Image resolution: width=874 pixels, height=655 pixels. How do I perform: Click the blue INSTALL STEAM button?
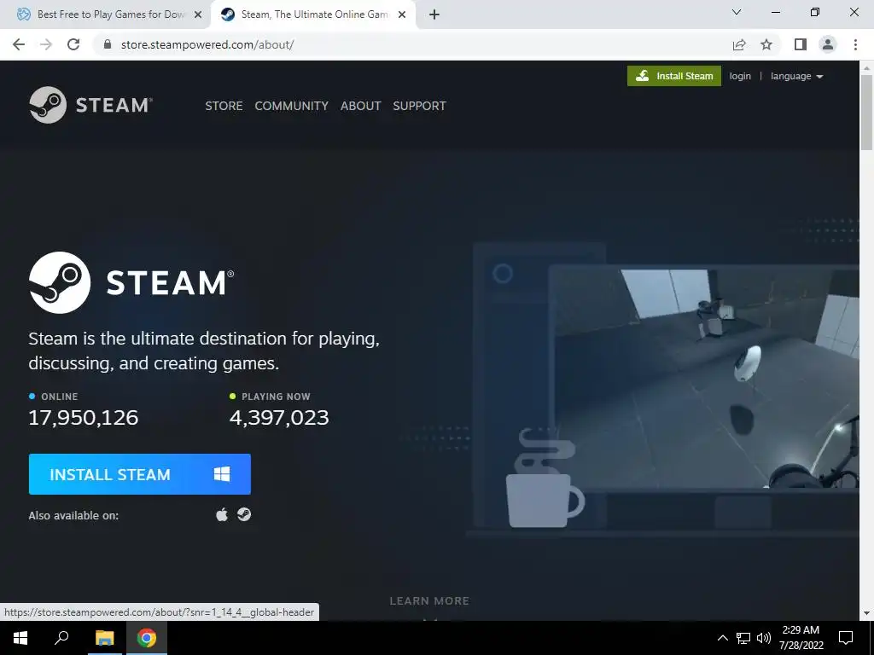tap(140, 474)
